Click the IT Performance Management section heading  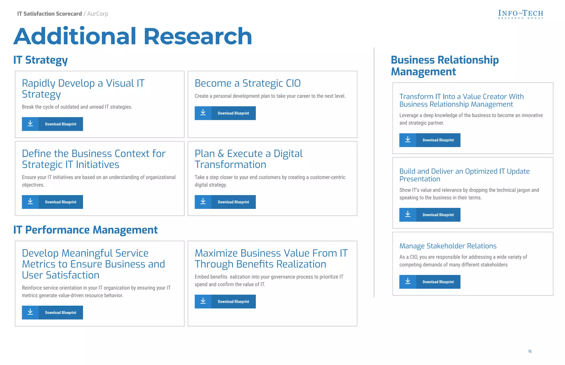[x=86, y=230]
